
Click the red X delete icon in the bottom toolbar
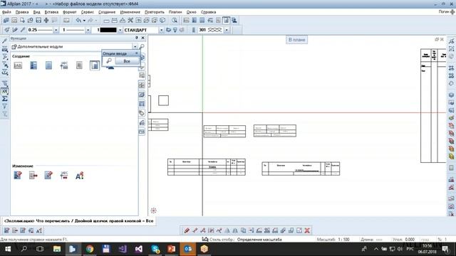(x=307, y=230)
